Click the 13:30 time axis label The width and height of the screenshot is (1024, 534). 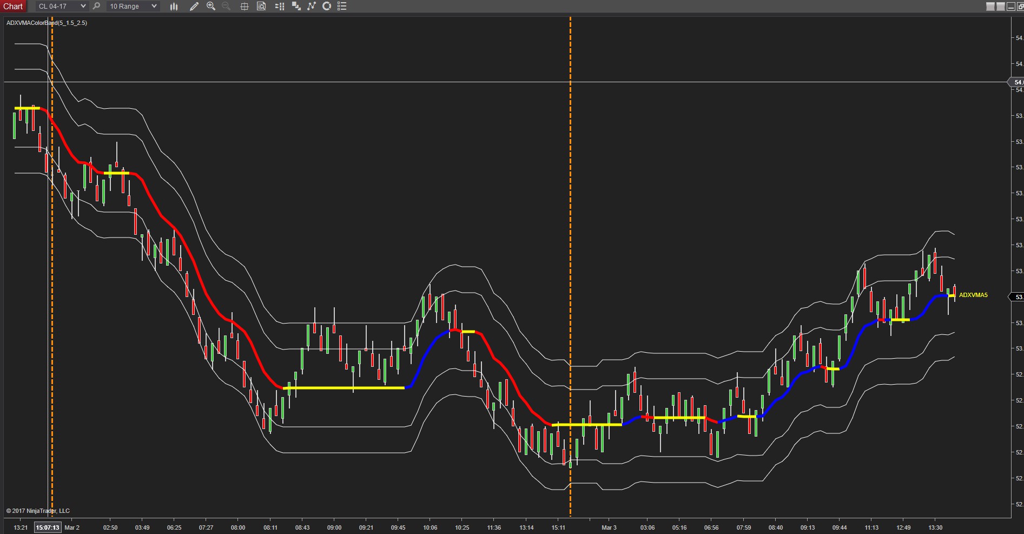(935, 528)
